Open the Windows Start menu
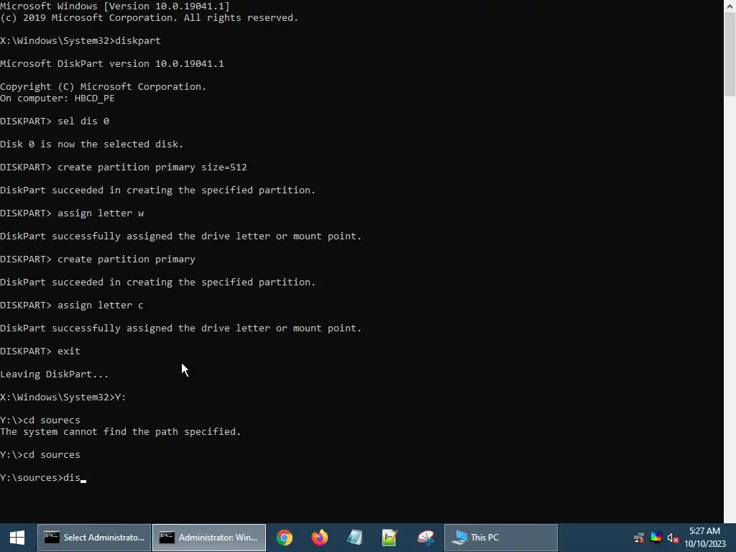This screenshot has width=736, height=552. click(17, 538)
